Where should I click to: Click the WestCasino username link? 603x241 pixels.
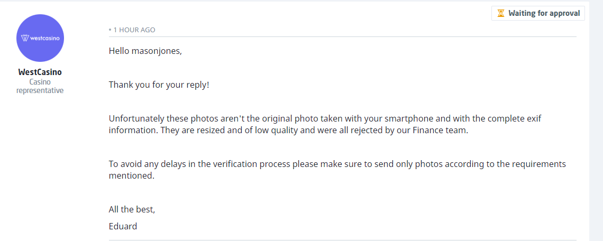click(40, 72)
